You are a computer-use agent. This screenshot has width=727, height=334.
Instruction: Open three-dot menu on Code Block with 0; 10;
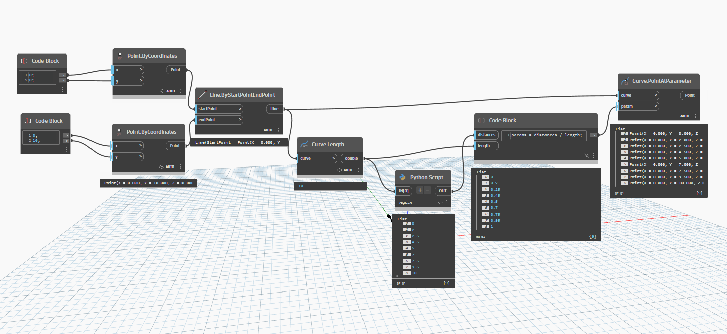[x=66, y=149]
